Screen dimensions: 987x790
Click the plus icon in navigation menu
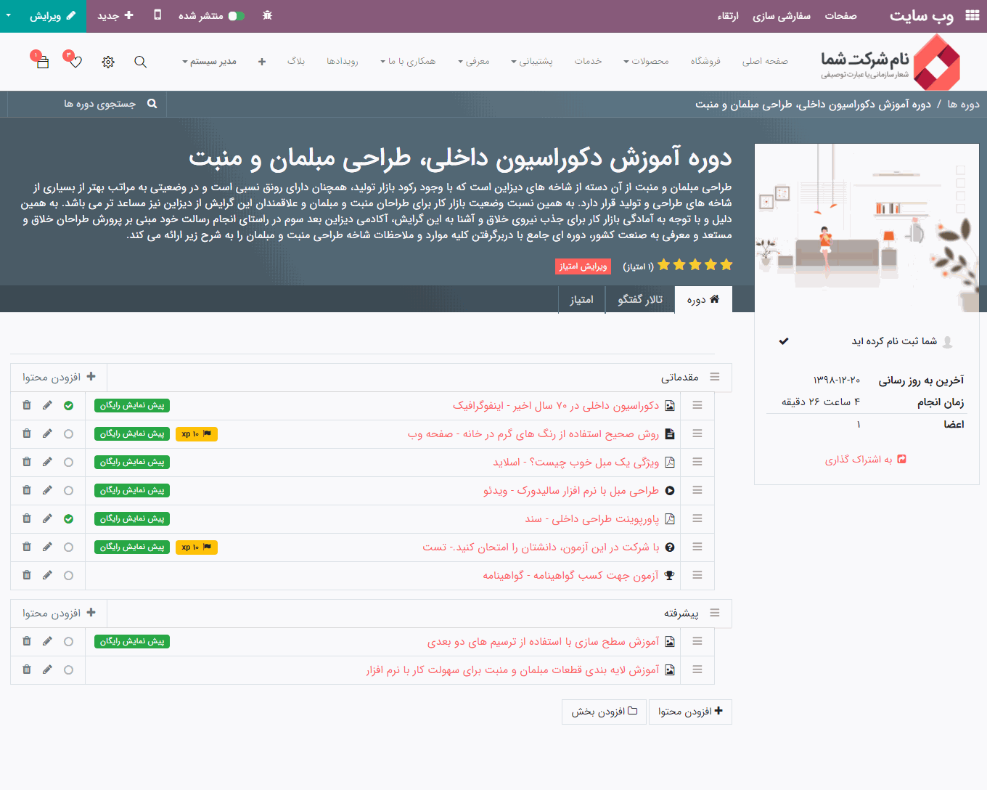pyautogui.click(x=262, y=62)
